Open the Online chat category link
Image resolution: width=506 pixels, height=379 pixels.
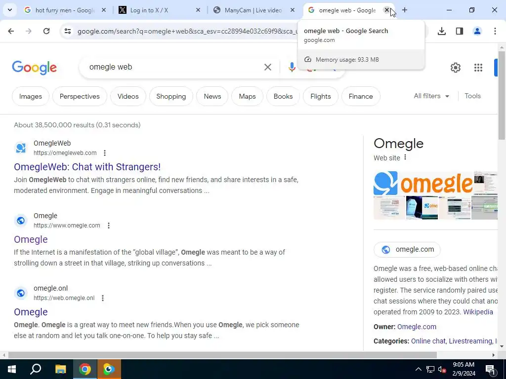coord(428,341)
